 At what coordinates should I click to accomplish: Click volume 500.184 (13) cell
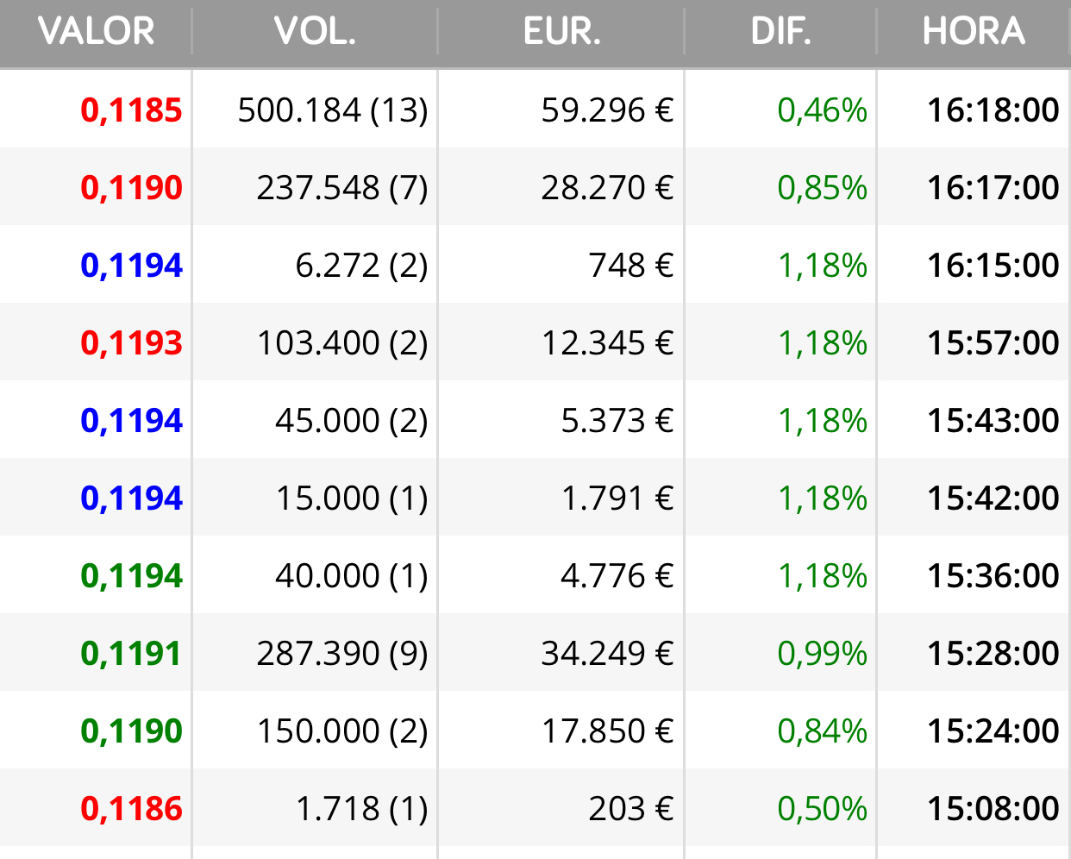(333, 110)
